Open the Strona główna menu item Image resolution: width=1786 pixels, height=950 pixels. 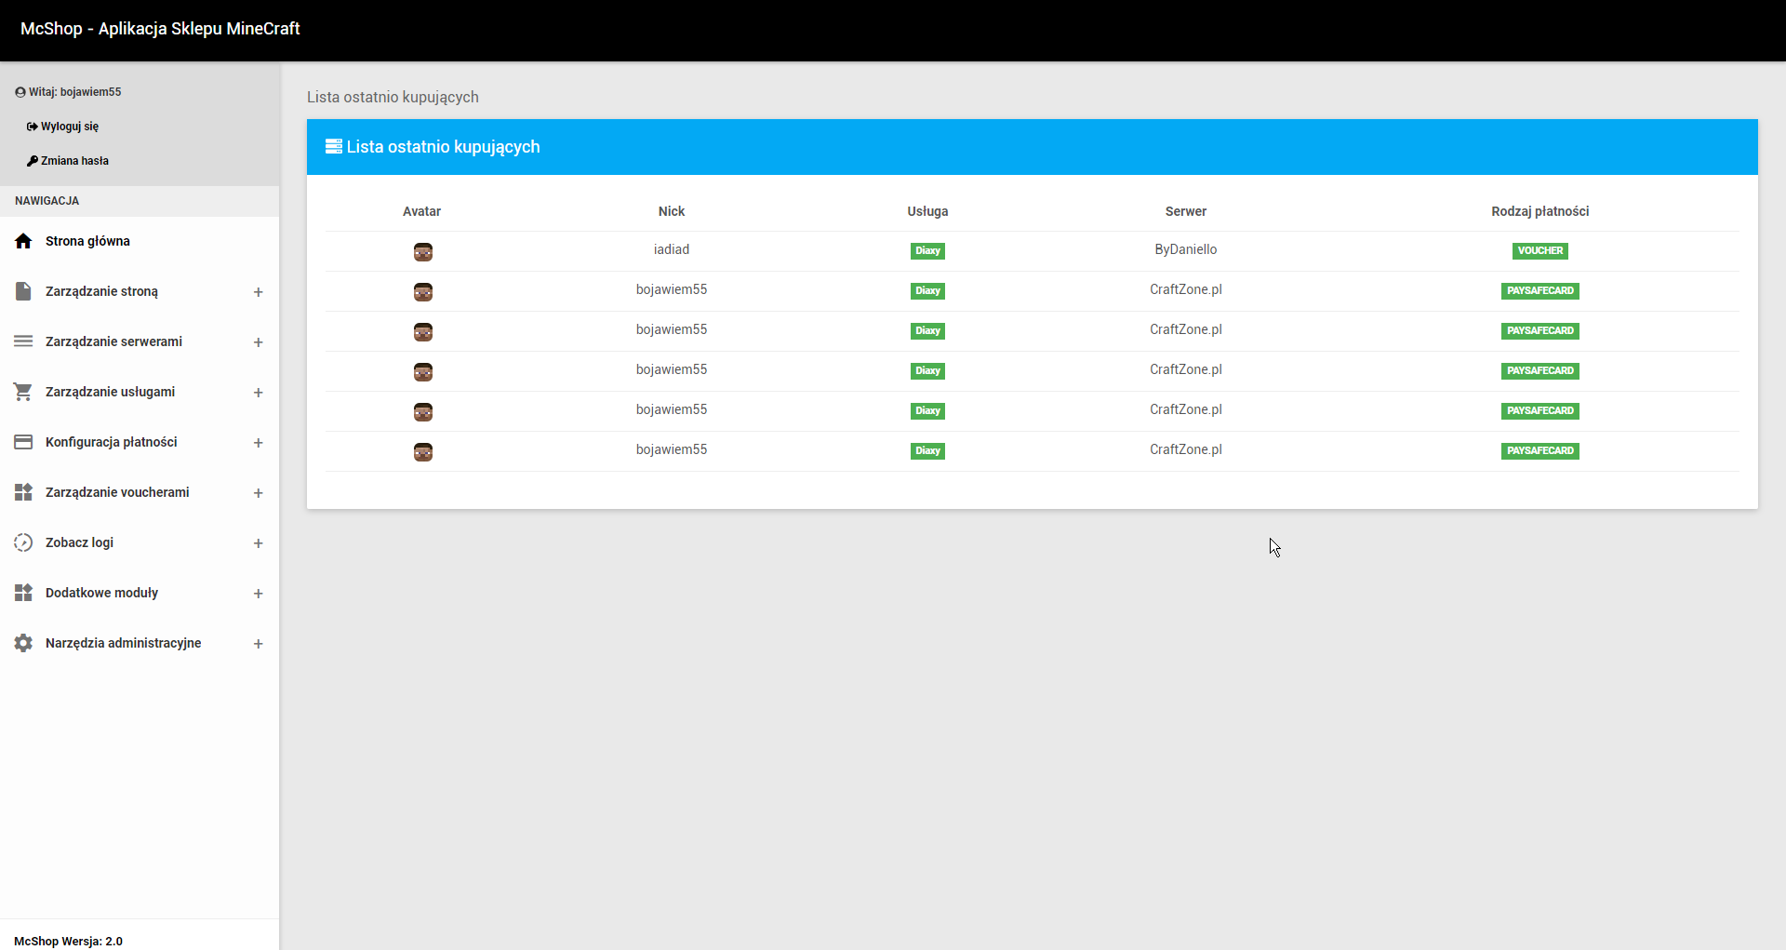pyautogui.click(x=87, y=241)
